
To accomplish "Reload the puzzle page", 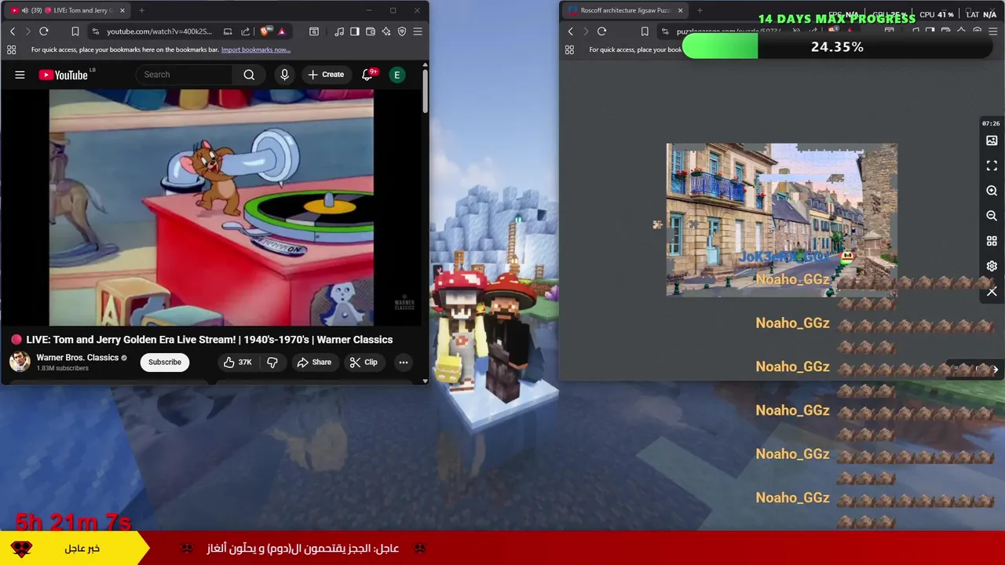I will (601, 31).
